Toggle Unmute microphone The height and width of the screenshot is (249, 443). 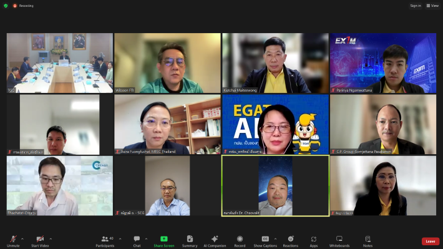13,239
